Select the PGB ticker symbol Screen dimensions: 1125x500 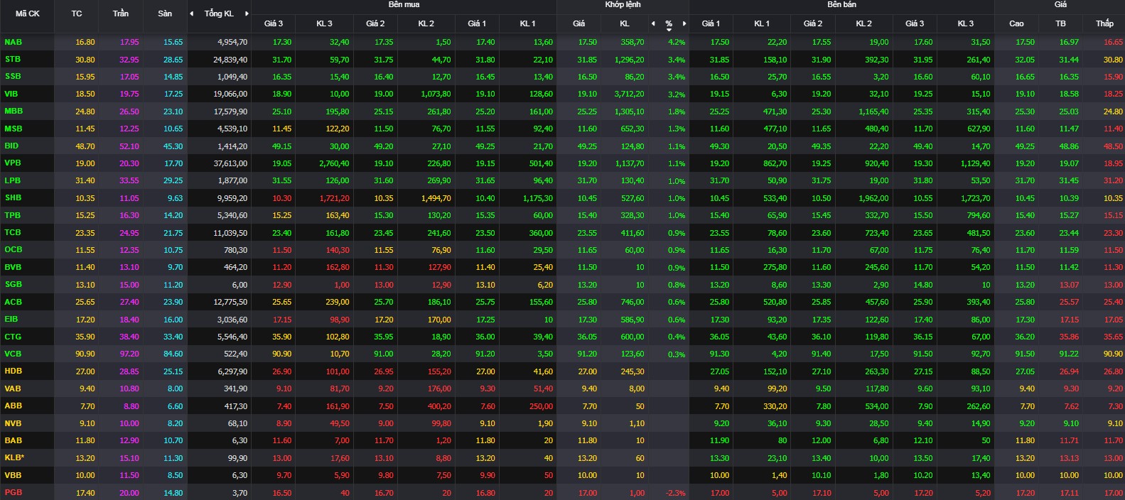(13, 493)
